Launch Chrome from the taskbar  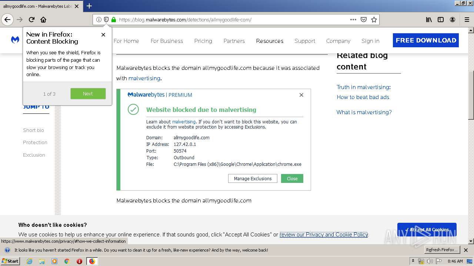coord(67,261)
